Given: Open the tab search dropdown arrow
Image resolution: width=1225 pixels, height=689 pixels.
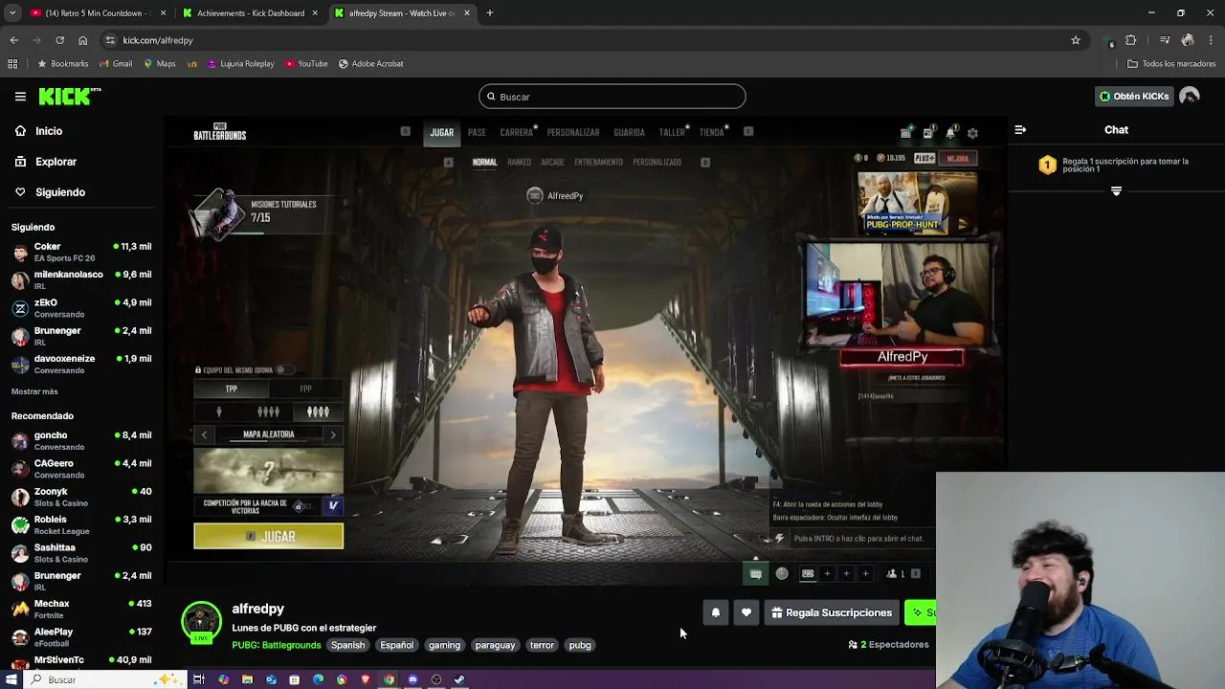Looking at the screenshot, I should tap(11, 13).
